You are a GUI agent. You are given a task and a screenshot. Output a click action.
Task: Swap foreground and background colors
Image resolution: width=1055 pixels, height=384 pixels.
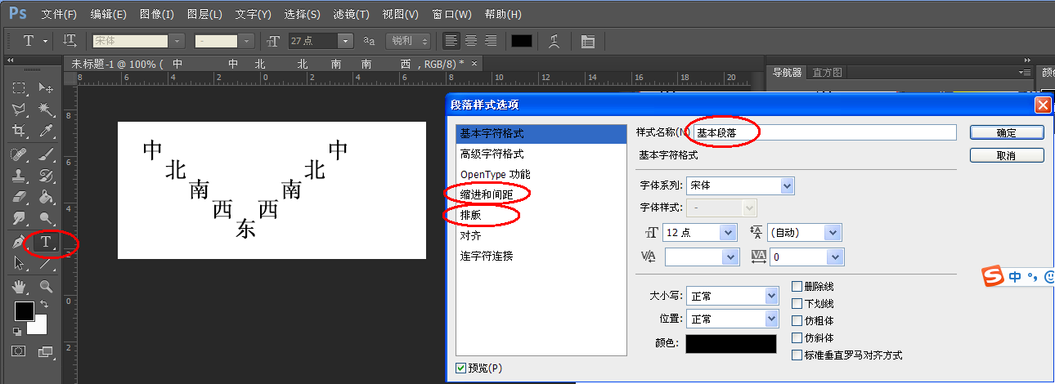[43, 304]
